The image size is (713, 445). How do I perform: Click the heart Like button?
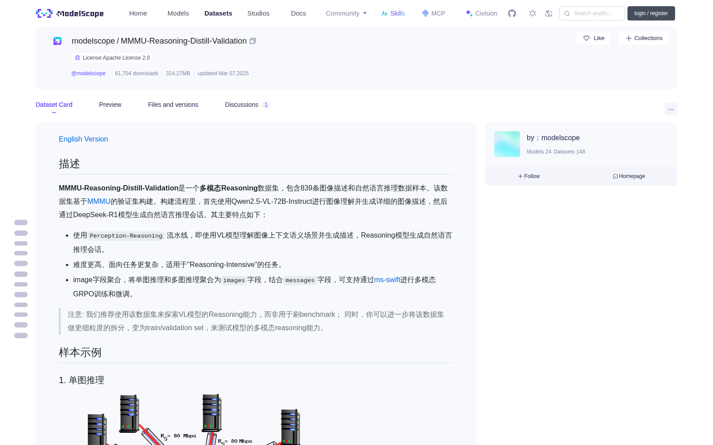coord(593,38)
